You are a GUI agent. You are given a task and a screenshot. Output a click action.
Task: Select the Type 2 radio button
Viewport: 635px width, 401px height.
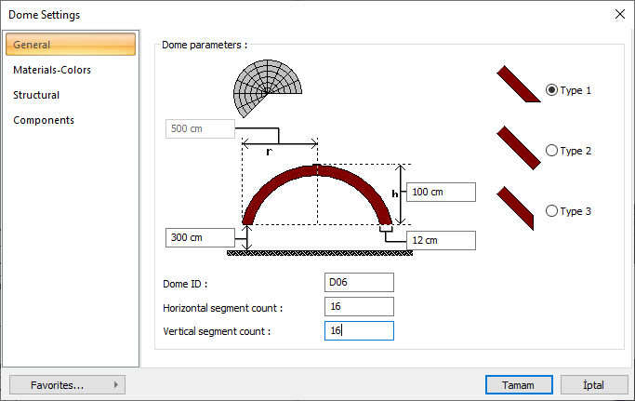(552, 150)
